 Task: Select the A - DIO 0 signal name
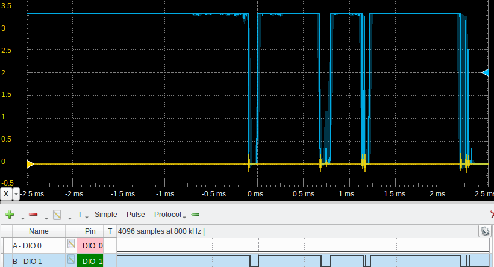27,245
